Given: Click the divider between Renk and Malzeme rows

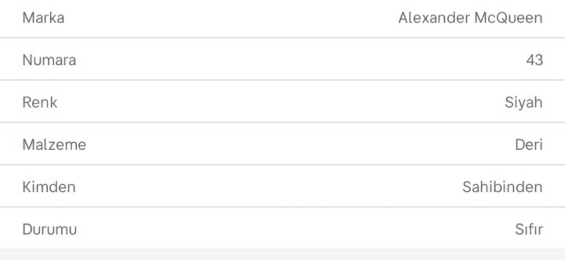Looking at the screenshot, I should [x=282, y=122].
